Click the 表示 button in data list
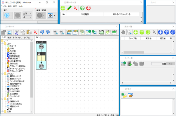 point(170,64)
